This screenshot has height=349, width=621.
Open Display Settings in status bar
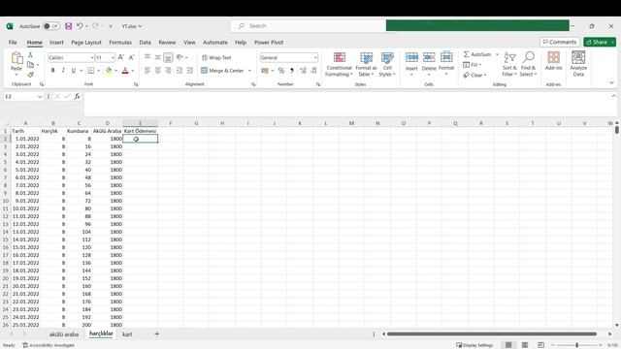click(x=474, y=345)
